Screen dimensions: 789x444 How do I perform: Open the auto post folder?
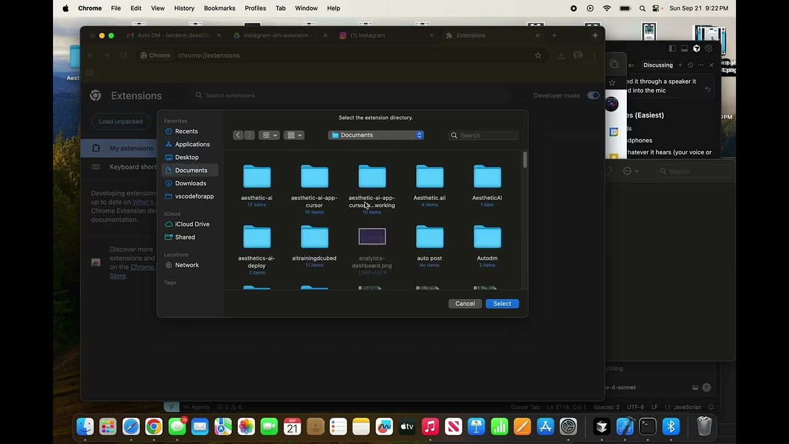430,237
